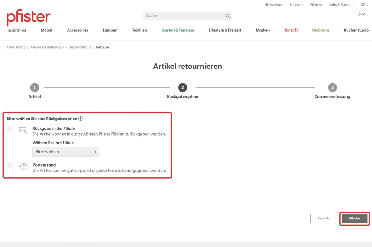Click the Pfister logo
Image resolution: width=372 pixels, height=247 pixels.
tap(28, 17)
